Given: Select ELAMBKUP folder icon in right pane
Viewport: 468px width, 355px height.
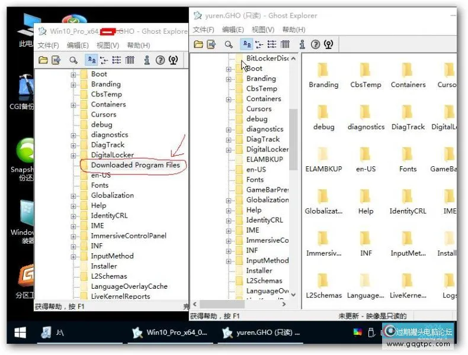Looking at the screenshot, I should tap(323, 154).
